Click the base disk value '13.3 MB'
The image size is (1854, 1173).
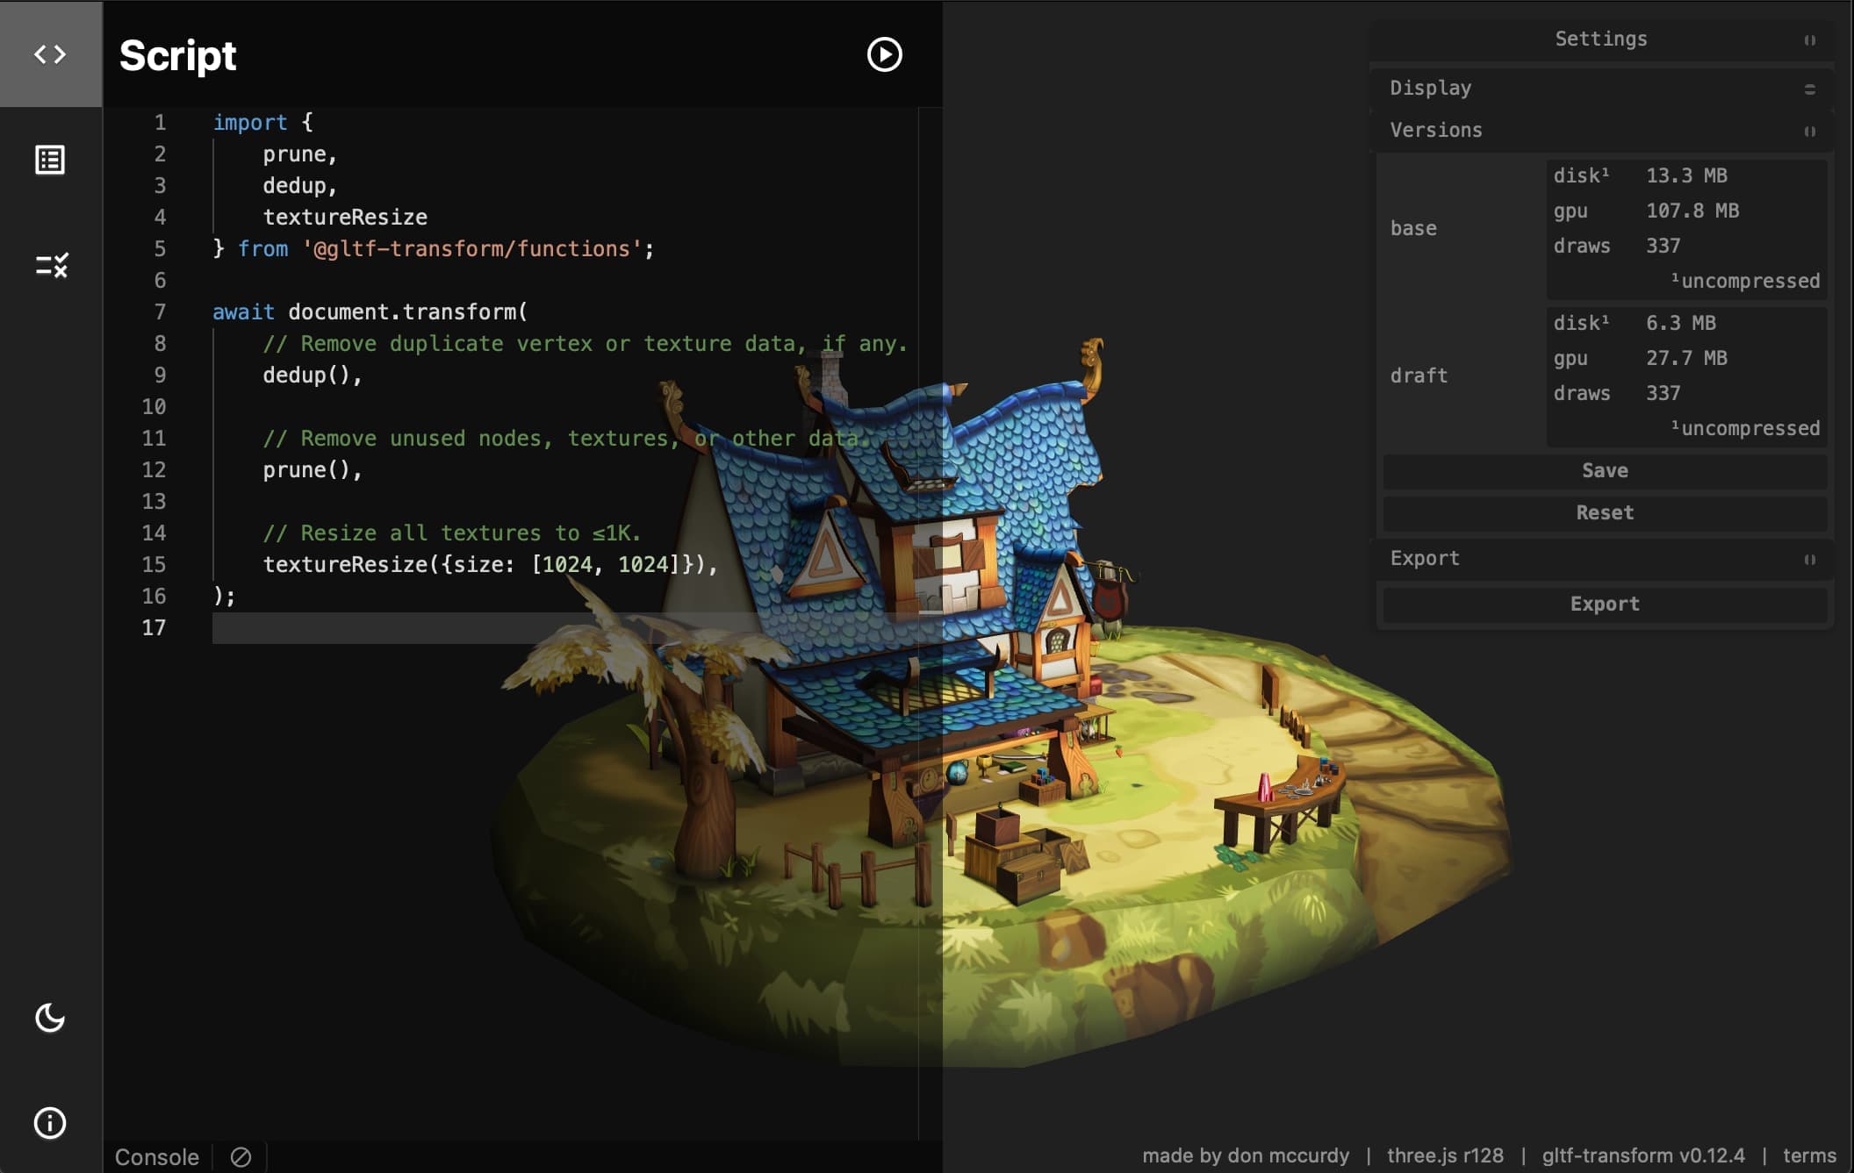click(1686, 175)
